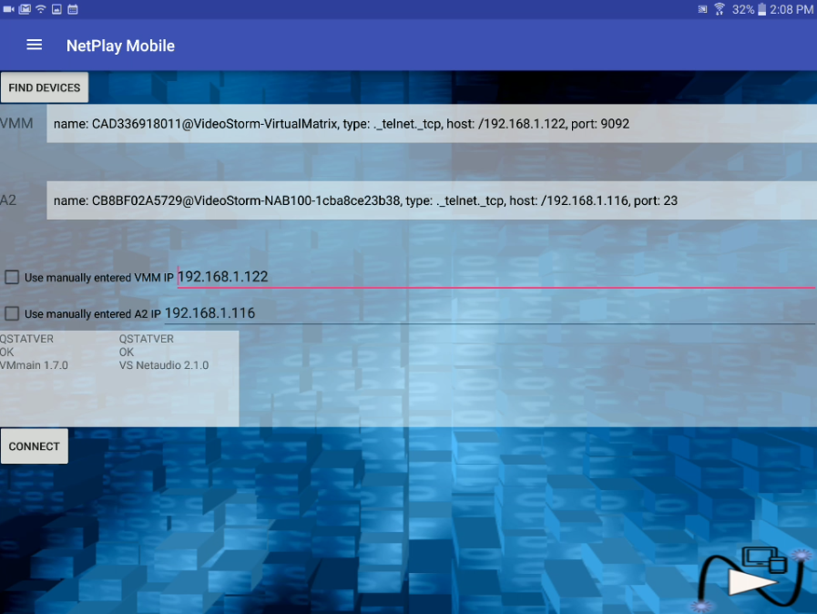Tap the NetPlay Mobile title

coord(120,46)
